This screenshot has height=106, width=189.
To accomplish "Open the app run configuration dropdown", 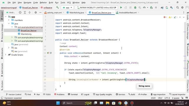I will pos(67,8).
